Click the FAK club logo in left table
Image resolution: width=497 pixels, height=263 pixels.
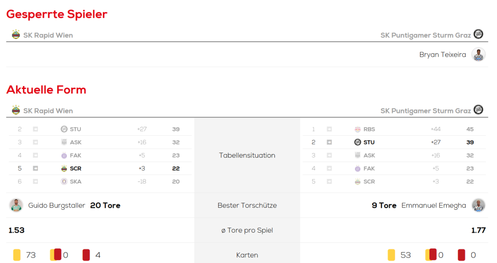pyautogui.click(x=64, y=156)
